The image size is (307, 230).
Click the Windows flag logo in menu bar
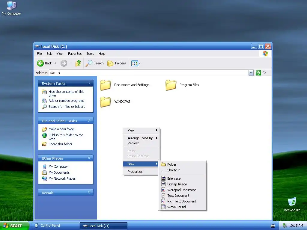pos(265,54)
